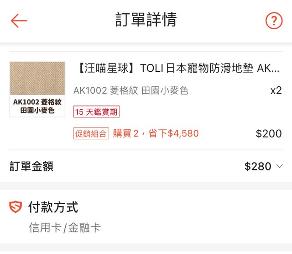Click the $200 item price
This screenshot has height=254, width=292.
pos(269,134)
